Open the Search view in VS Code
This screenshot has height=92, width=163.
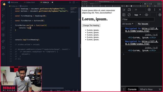tap(3, 9)
